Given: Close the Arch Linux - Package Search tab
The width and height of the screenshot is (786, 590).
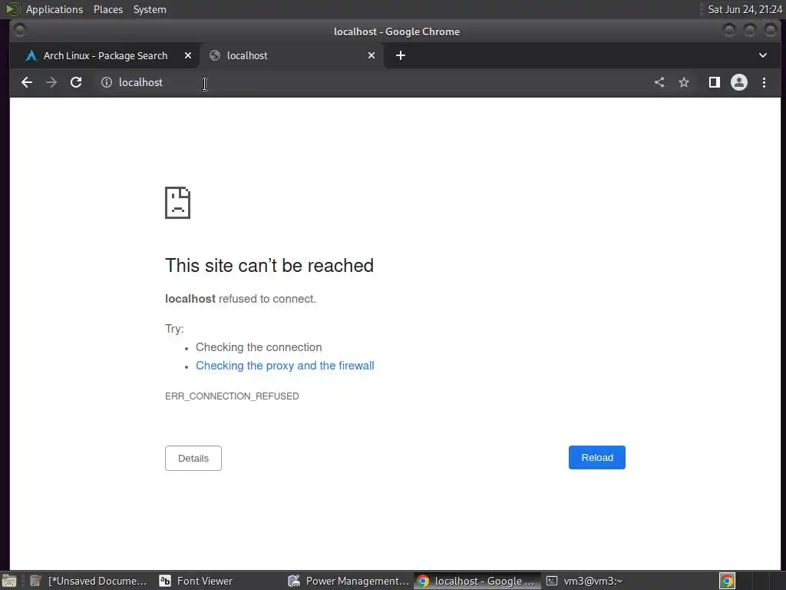Looking at the screenshot, I should [188, 55].
